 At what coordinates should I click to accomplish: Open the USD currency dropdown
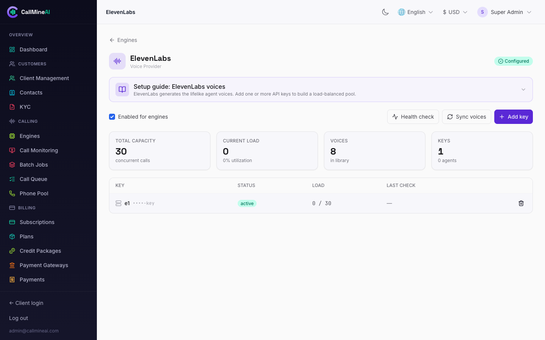pos(455,12)
